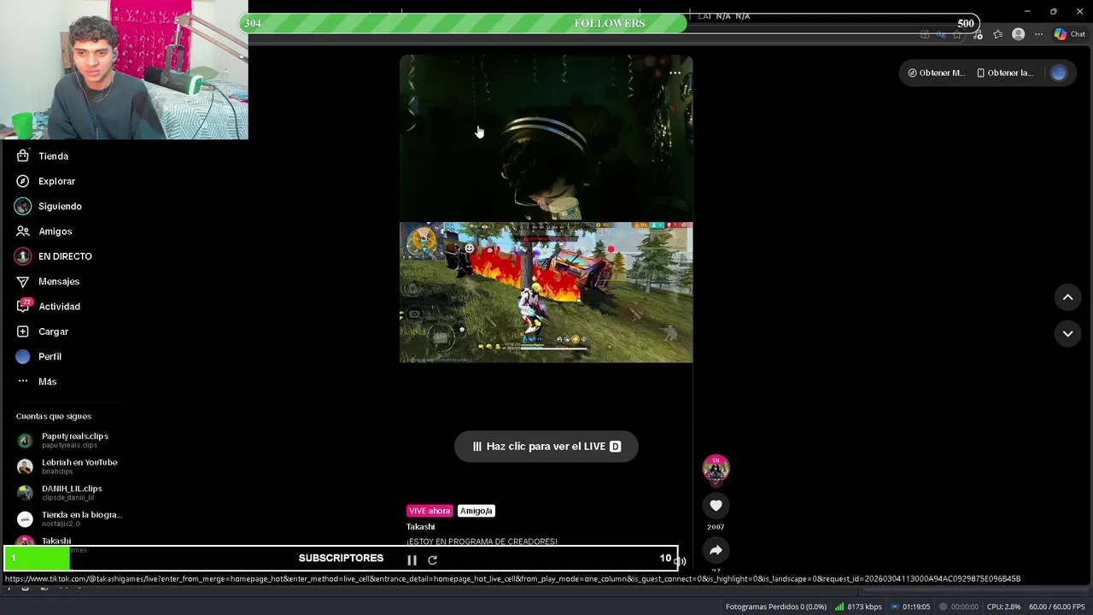Click the nostaljic2.0 avatar

[x=25, y=519]
